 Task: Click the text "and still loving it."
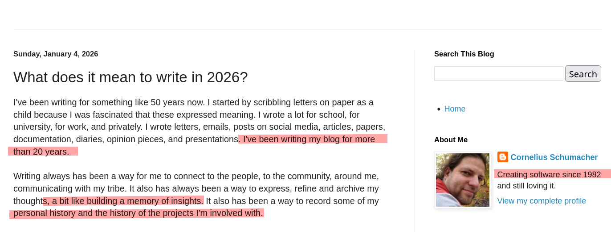526,186
